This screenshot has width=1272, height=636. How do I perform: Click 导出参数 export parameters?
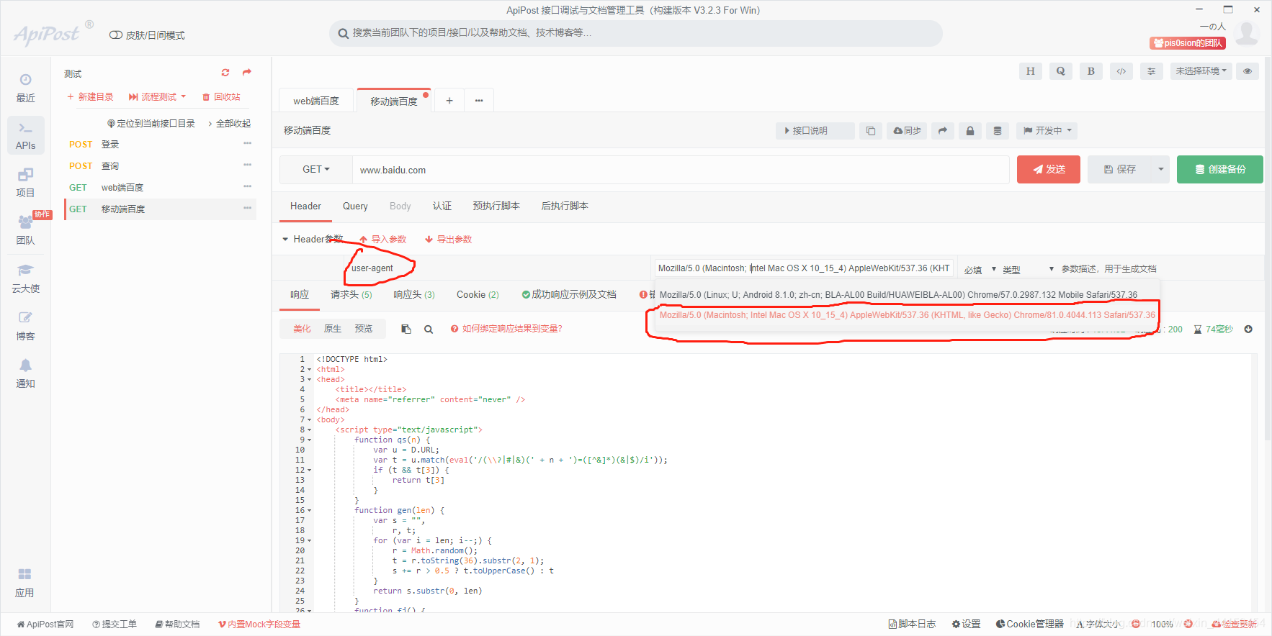point(448,240)
